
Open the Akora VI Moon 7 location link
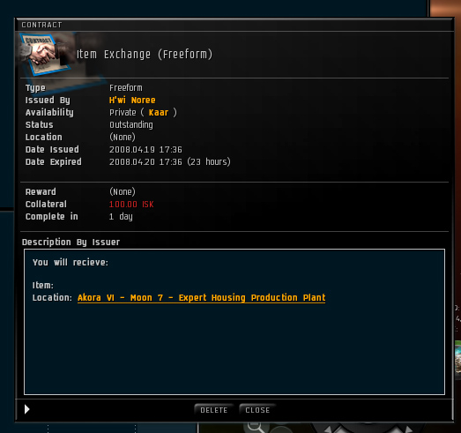(x=201, y=298)
